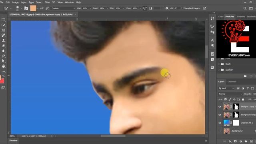The width and height of the screenshot is (256, 144).
Task: Open the Character panel icon
Action: 212,40
